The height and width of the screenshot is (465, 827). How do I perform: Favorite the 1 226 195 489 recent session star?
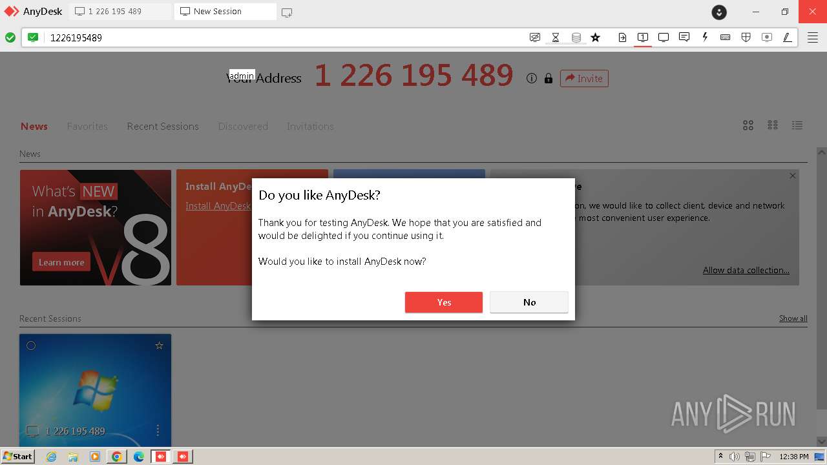(159, 346)
